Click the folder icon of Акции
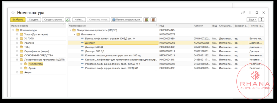 coord(22,72)
